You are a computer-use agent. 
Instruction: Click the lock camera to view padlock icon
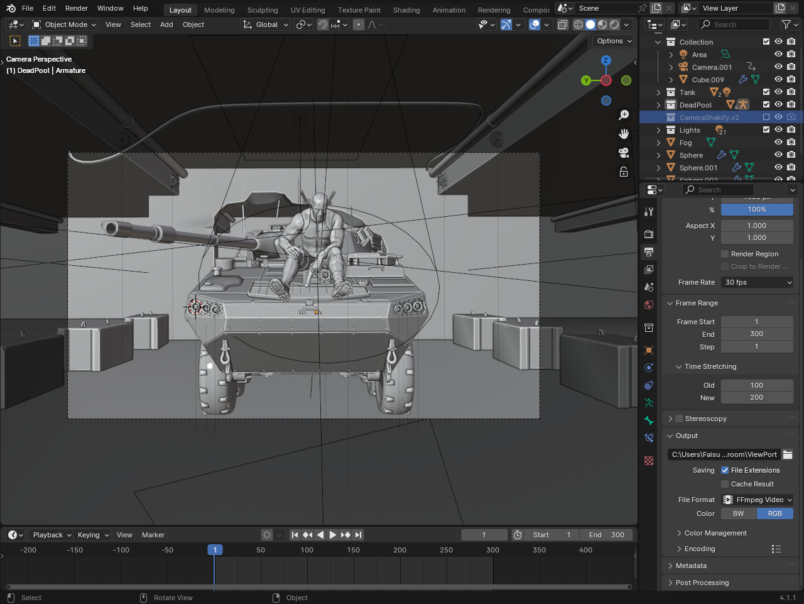coord(624,172)
